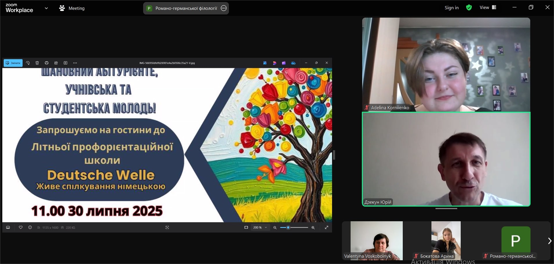
Task: Print the image using the printer icon
Action: (47, 63)
